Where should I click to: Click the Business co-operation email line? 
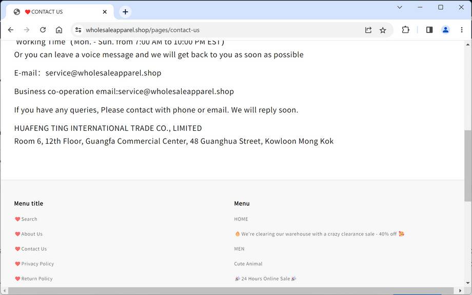point(124,91)
